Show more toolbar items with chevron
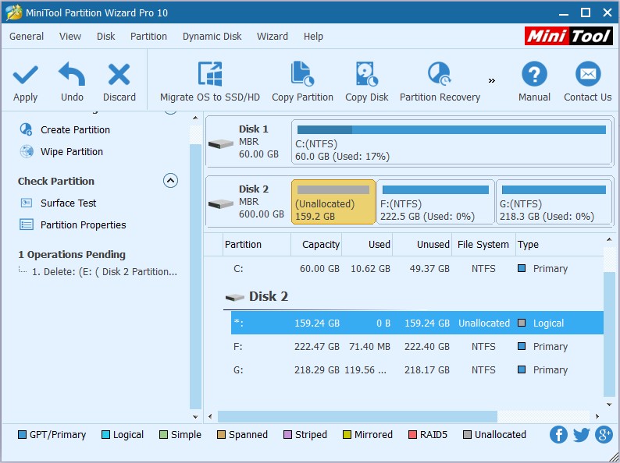 [491, 80]
